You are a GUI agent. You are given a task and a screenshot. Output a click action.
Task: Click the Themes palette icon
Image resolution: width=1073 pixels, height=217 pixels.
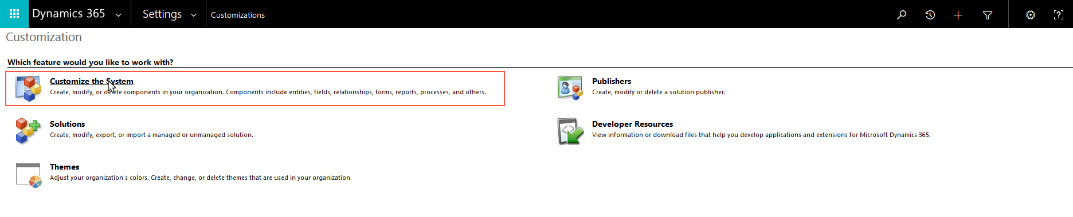click(28, 175)
